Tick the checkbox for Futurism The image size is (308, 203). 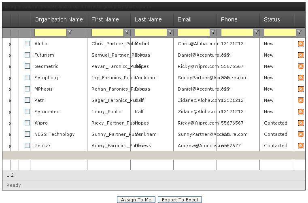pos(27,55)
